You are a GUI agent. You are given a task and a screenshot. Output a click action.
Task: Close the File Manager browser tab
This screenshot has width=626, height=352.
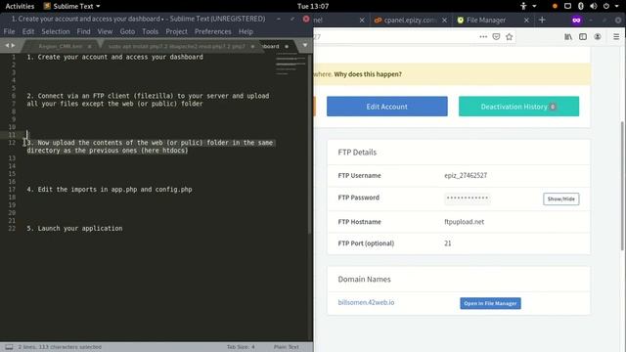pyautogui.click(x=526, y=20)
